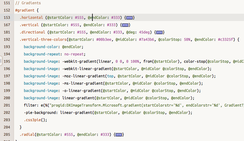
Task: Unfold the collapsed .directional mixin code
Action: 160,32
